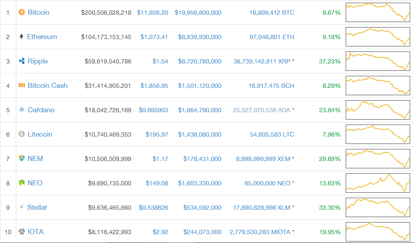Click supply 2,779,530,283 MIOTA
This screenshot has height=243, width=414.
(260, 232)
